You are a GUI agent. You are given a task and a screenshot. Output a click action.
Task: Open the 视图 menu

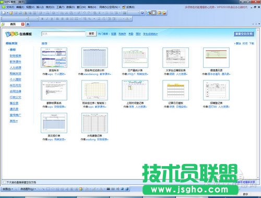coord(30,7)
